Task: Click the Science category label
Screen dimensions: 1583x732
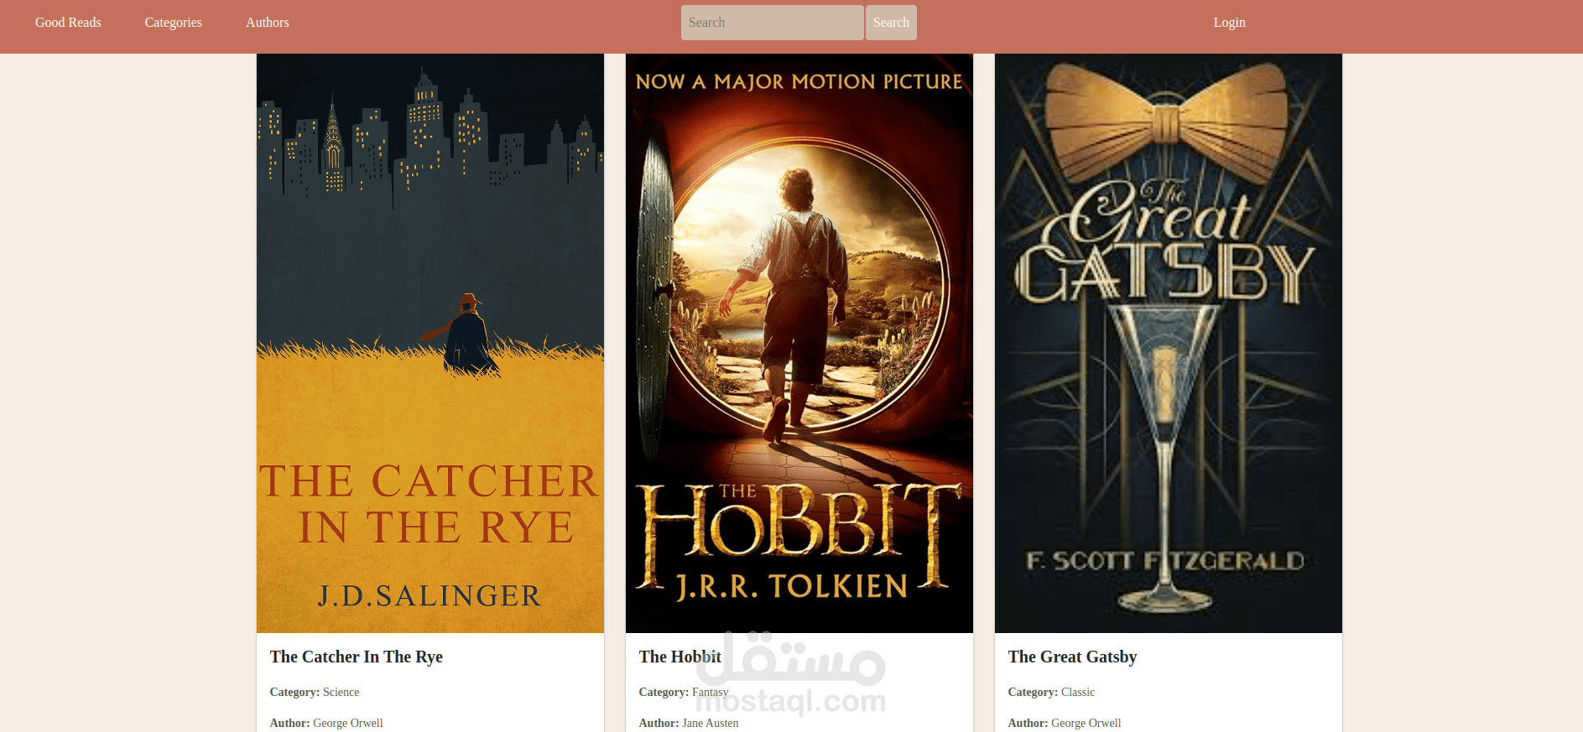Action: tap(341, 692)
